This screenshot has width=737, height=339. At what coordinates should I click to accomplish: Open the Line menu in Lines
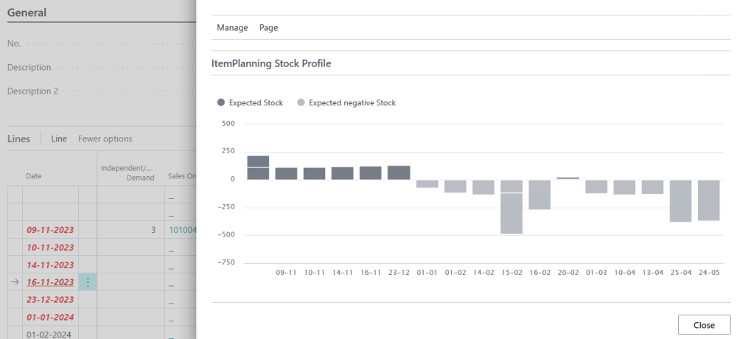[x=59, y=139]
